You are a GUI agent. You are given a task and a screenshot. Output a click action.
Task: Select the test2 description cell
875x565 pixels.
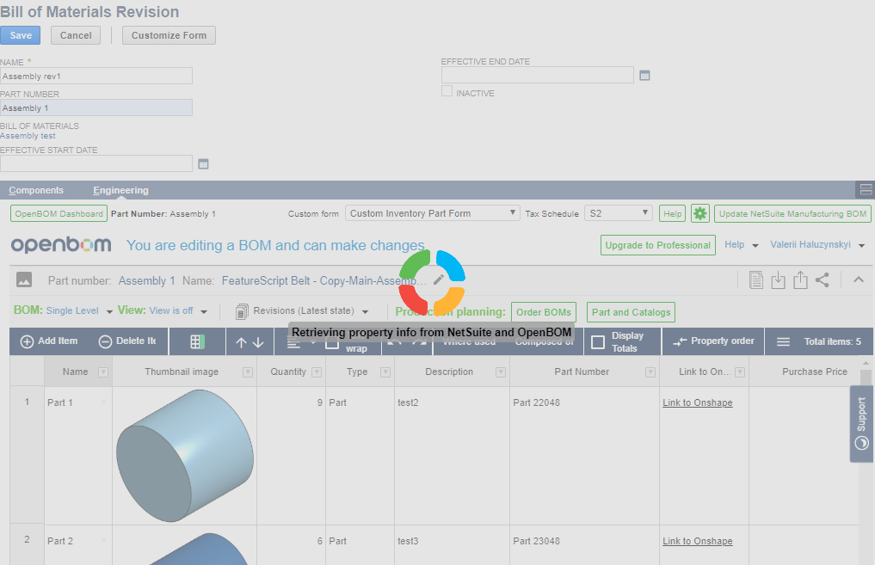[x=452, y=455]
